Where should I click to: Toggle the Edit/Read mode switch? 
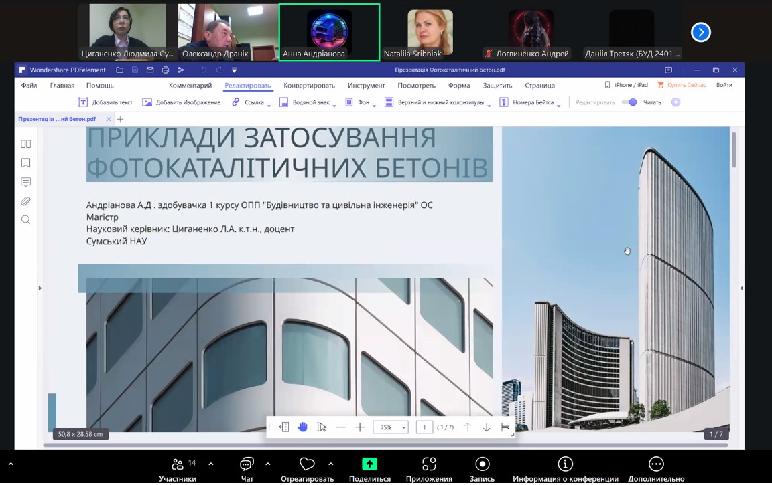tap(629, 102)
